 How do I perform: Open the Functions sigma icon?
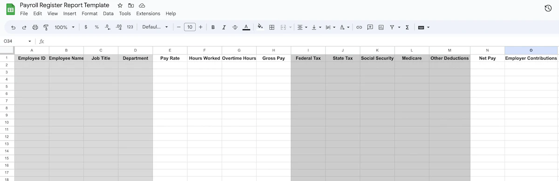click(x=407, y=27)
